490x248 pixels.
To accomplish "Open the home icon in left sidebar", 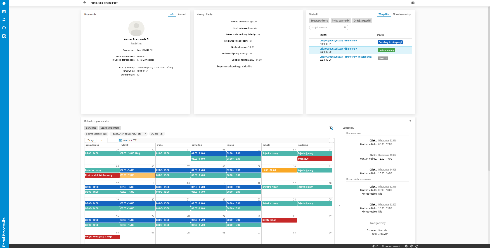I will point(4,3).
